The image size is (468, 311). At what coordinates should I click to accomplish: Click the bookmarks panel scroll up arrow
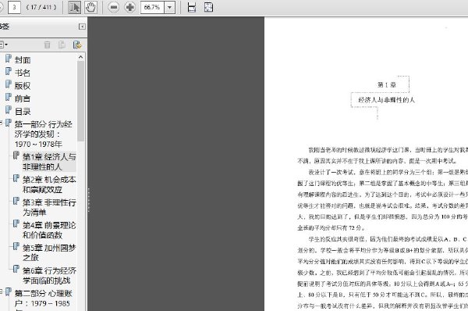coord(80,57)
